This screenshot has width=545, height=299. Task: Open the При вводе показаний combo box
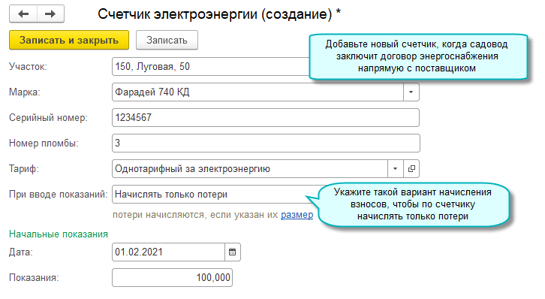[215, 195]
